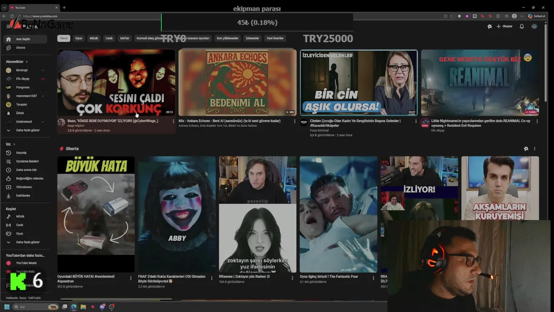Viewport: 554px width, 312px height.
Task: Open options for FNAF 2 short
Action: (x=212, y=278)
